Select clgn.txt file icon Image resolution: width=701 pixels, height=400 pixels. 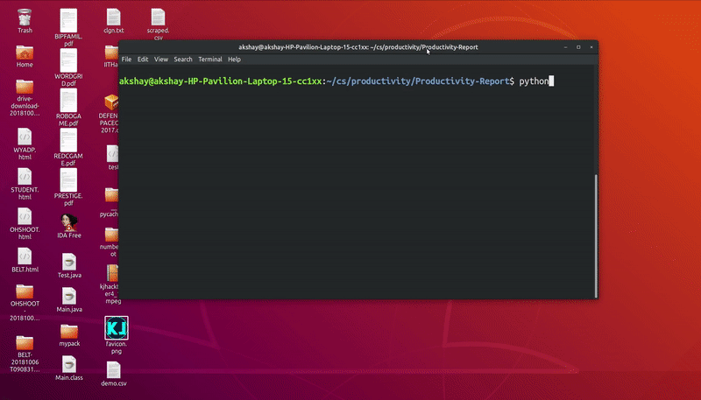coord(114,18)
